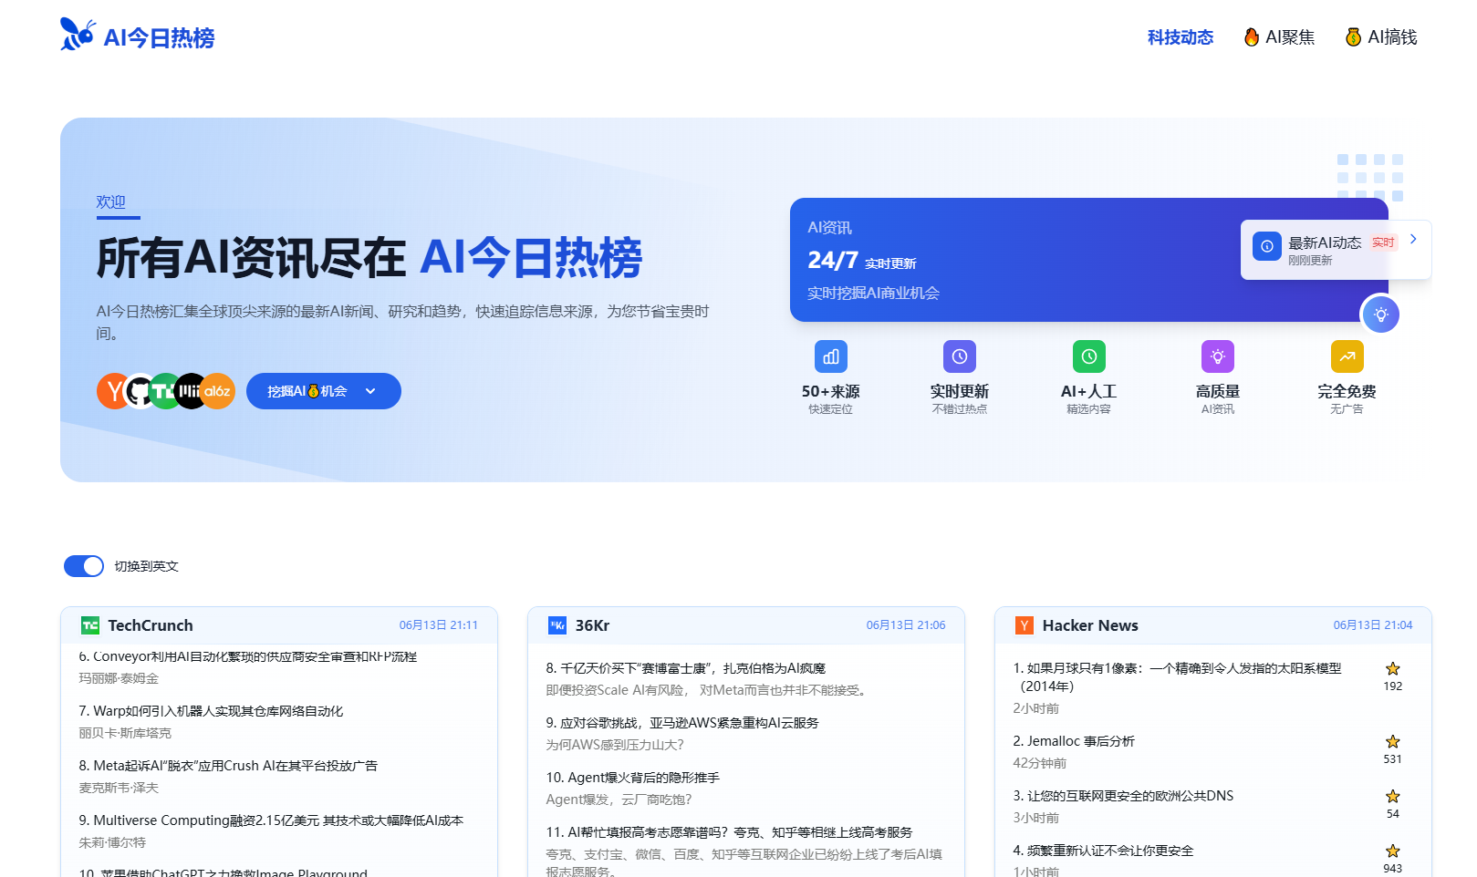
Task: Click the 06月13日 21:11 timestamp on TechCrunch
Action: (x=439, y=625)
